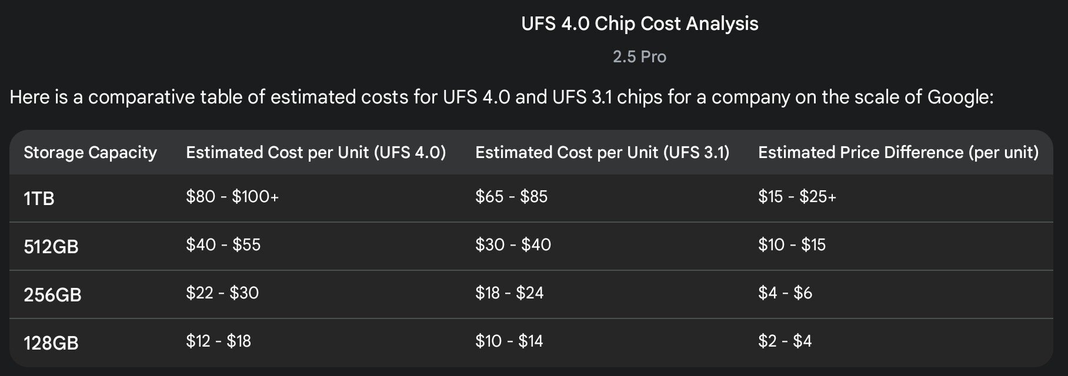Viewport: 1068px width, 376px height.
Task: Click the $22 - $30 cell
Action: 222,293
